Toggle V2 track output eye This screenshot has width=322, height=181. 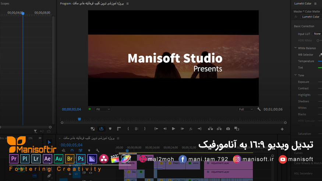[x=91, y=173]
